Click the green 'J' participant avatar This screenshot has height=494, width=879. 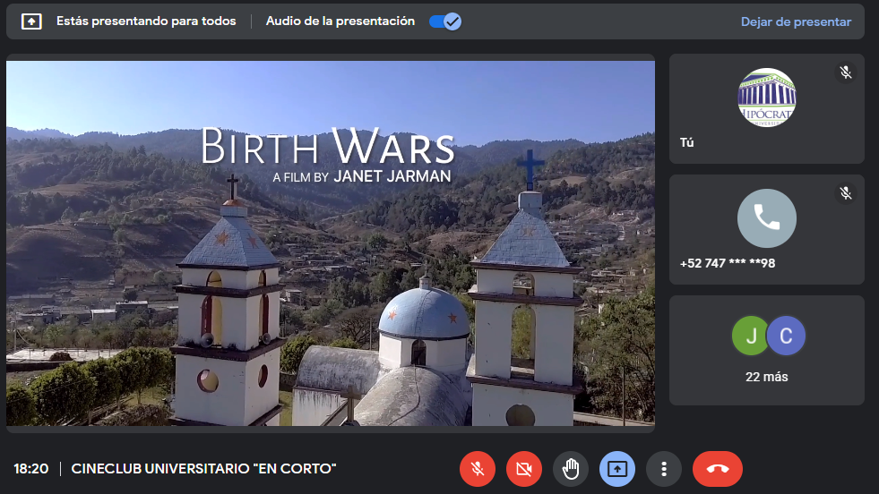click(x=751, y=336)
